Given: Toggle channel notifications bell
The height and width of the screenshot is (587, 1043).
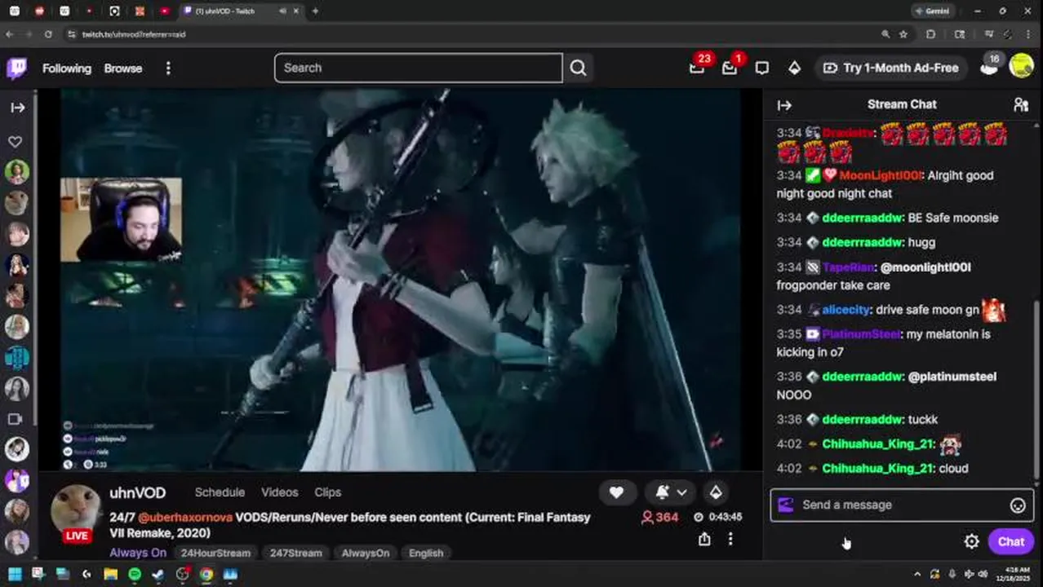Looking at the screenshot, I should (x=662, y=492).
